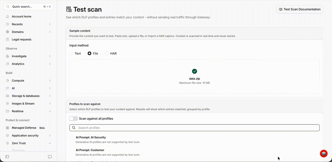The image size is (332, 162).
Task: Click the Investigate sidebar icon
Action: [x=7, y=56]
